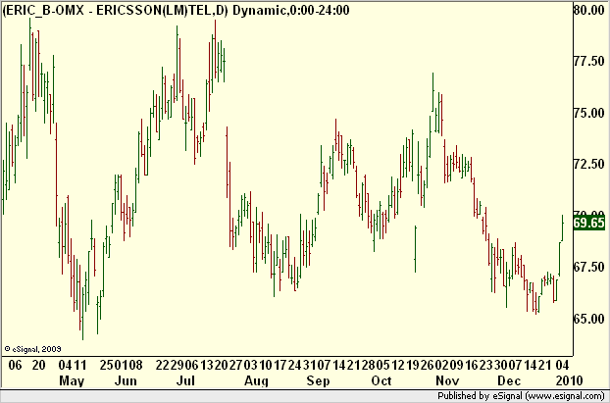The height and width of the screenshot is (403, 610).
Task: Select date label 11 on time axis
Action: coord(80,365)
